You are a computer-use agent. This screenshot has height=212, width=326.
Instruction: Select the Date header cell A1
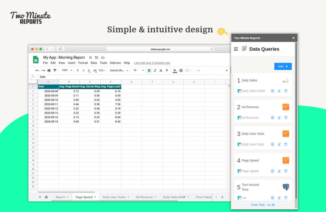point(48,87)
